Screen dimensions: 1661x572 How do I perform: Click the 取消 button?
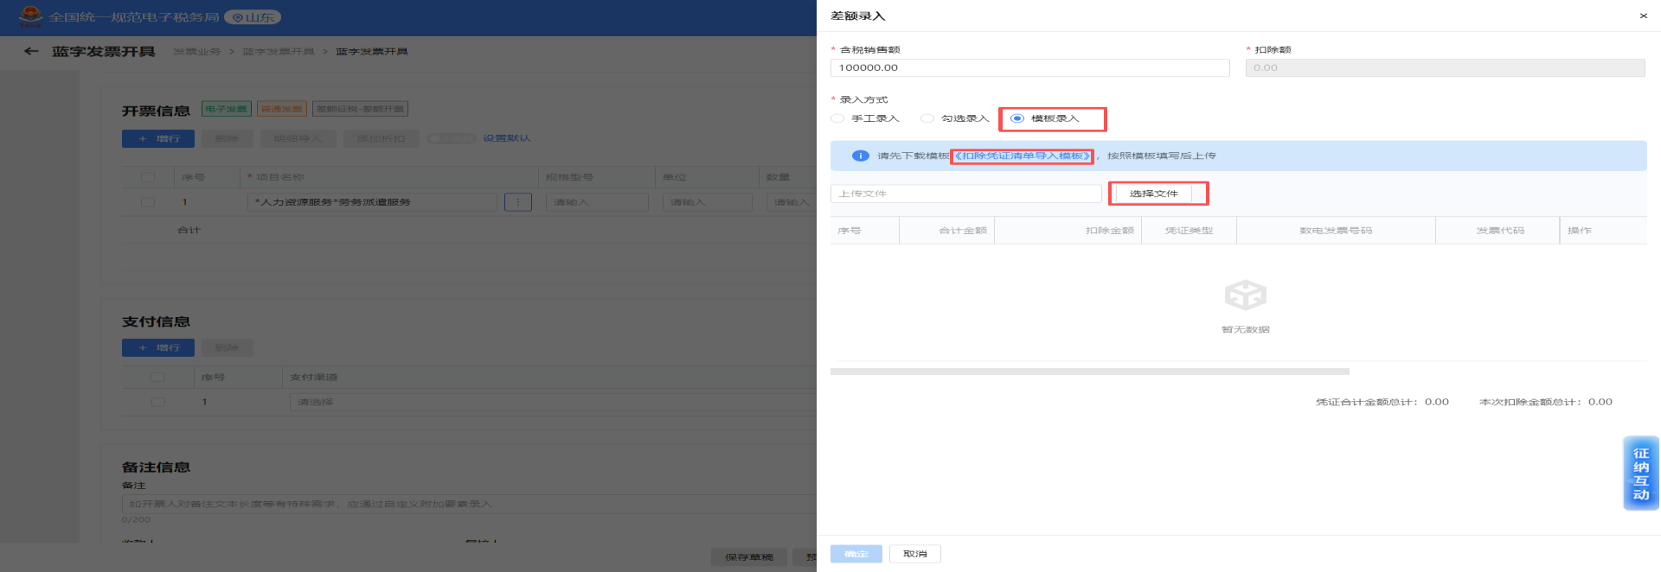pyautogui.click(x=914, y=554)
